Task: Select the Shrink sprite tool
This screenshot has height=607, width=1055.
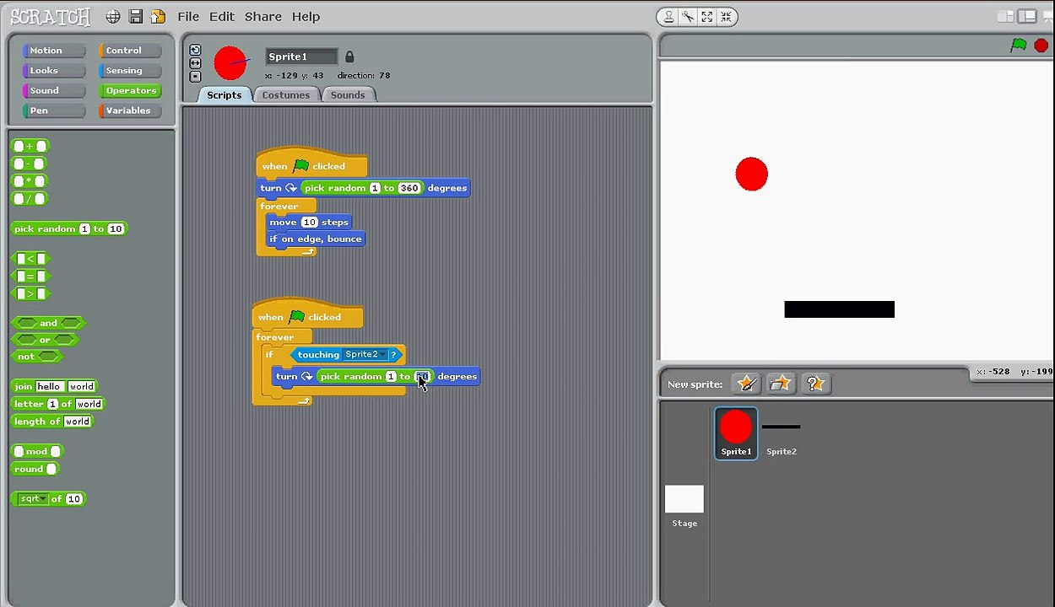Action: pyautogui.click(x=727, y=17)
